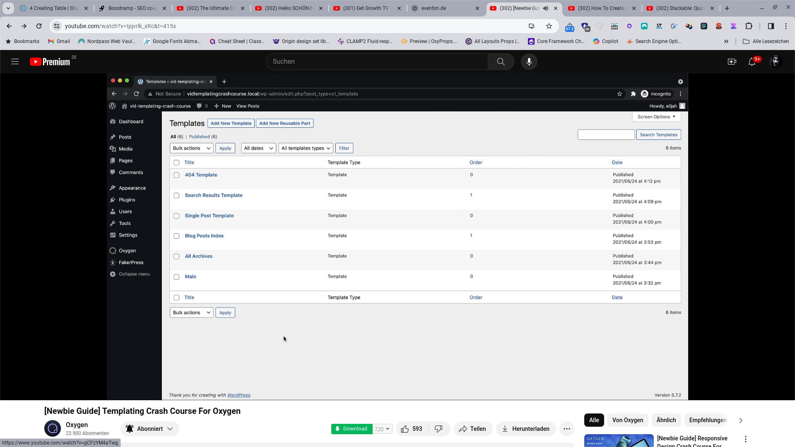Click the YouTube search magnifier button
The width and height of the screenshot is (795, 447).
click(501, 62)
